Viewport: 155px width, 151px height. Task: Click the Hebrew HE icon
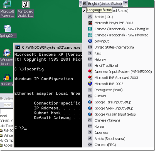point(90,59)
